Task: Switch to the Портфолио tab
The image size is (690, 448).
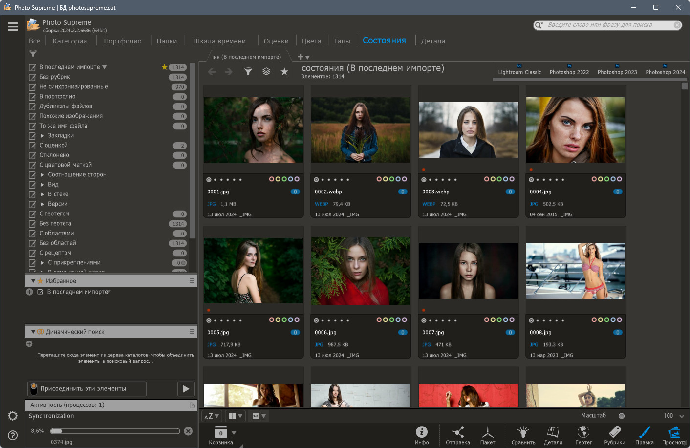Action: [123, 41]
